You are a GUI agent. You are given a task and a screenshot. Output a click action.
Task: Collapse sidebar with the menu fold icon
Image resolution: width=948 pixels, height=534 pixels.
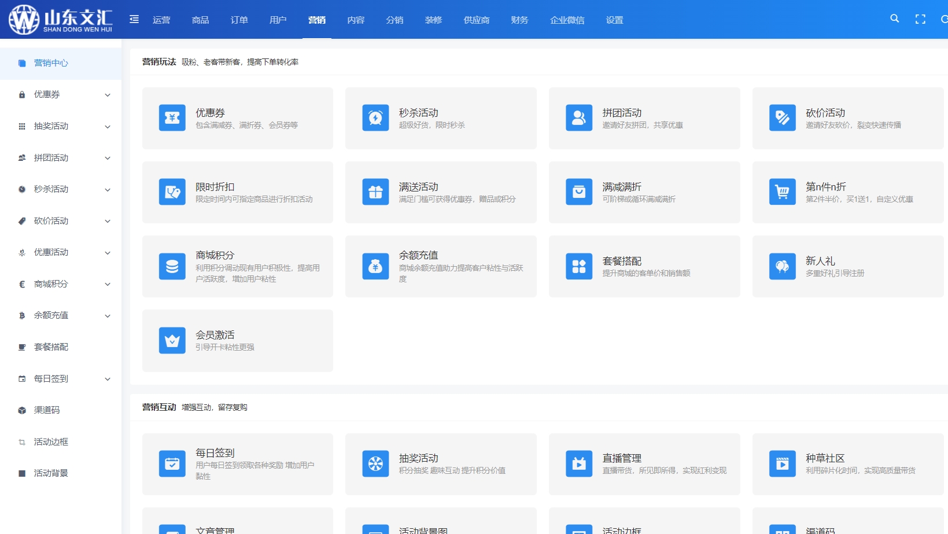click(134, 19)
